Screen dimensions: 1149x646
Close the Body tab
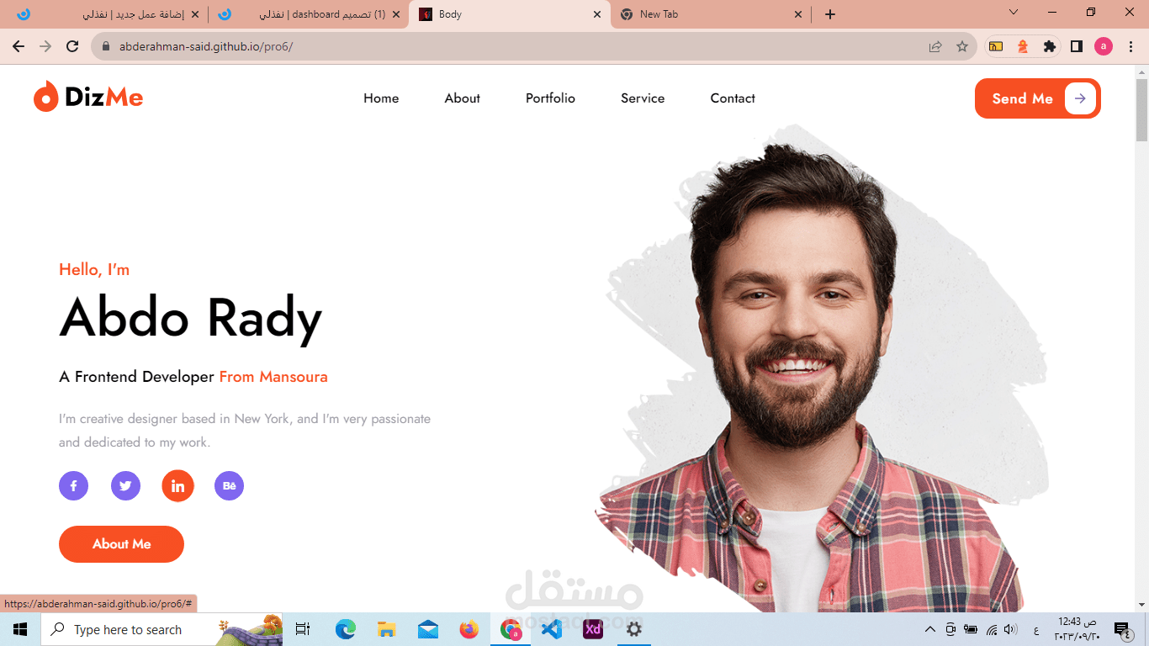pos(597,14)
